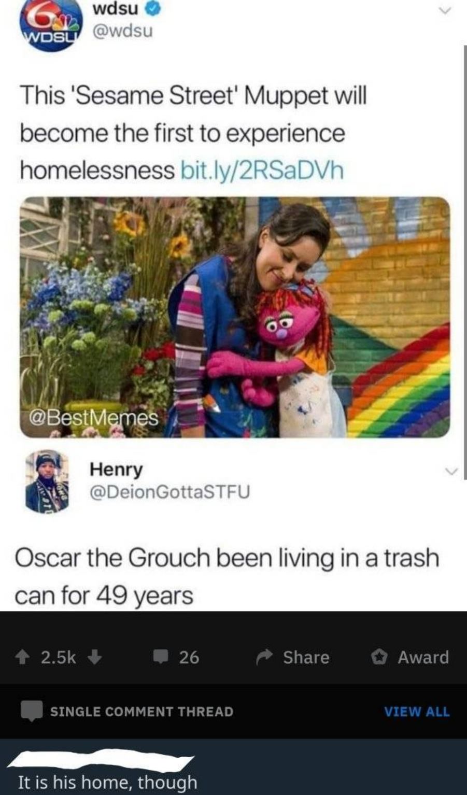467x795 pixels.
Task: Expand Henry's tweet options chevron
Action: click(x=452, y=471)
